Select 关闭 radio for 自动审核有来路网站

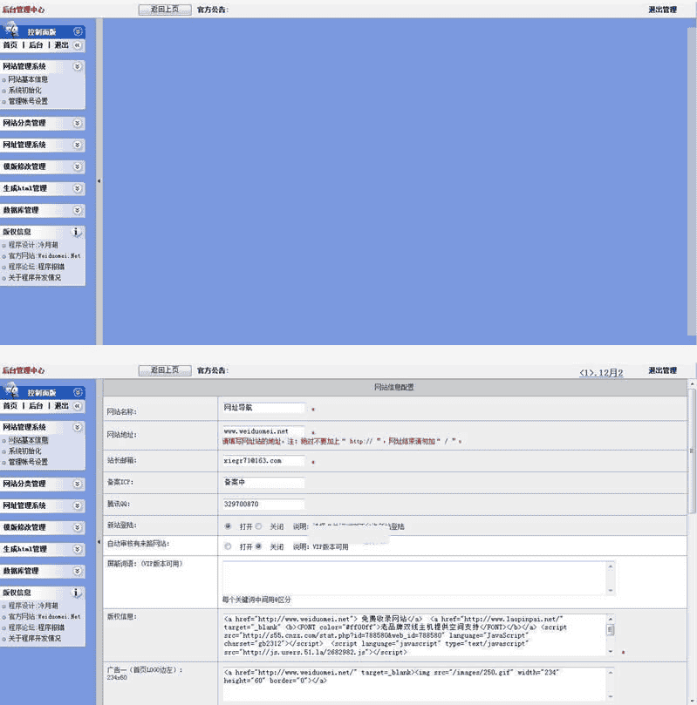point(258,546)
